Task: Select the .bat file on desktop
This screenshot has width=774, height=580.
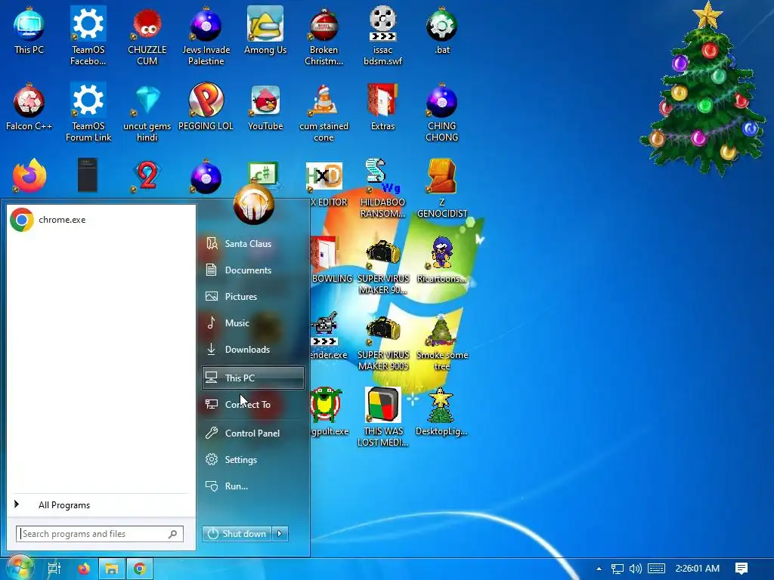Action: pyautogui.click(x=441, y=30)
